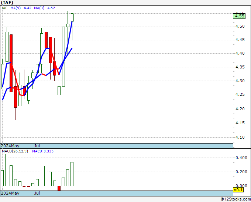Click the 4.50 price axis label
The height and width of the screenshot is (202, 251).
(240, 26)
